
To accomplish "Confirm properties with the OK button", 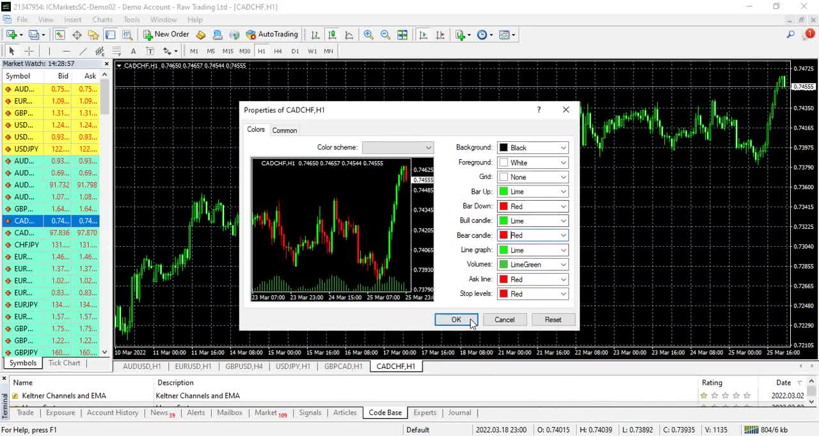I will tap(456, 320).
